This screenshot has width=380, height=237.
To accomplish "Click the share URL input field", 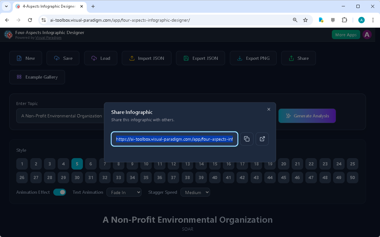I will (x=174, y=139).
